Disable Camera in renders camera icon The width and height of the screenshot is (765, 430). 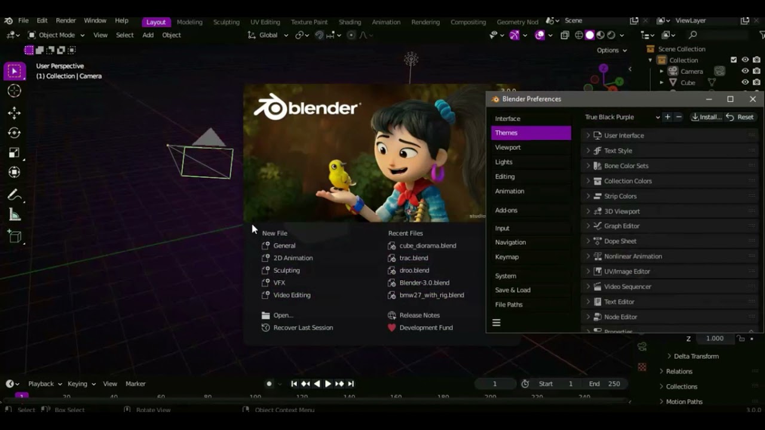pos(757,71)
